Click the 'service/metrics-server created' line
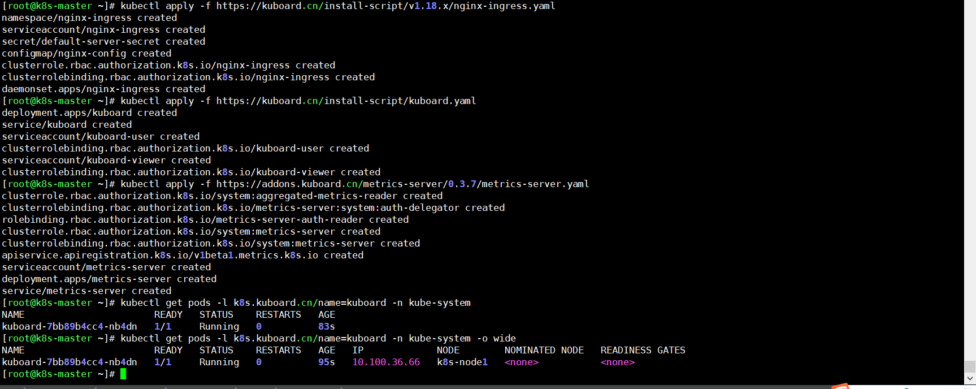Image resolution: width=976 pixels, height=389 pixels. coord(86,291)
